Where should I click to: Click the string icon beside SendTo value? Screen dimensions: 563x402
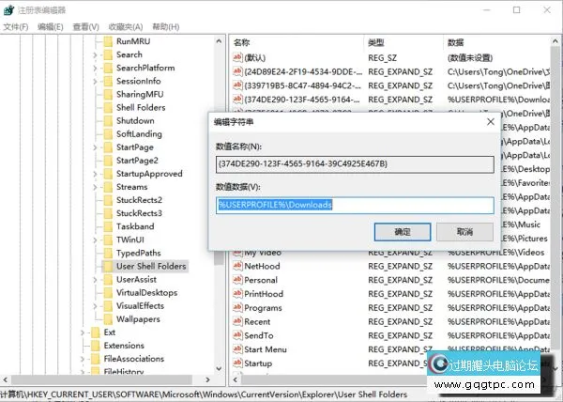pyautogui.click(x=237, y=335)
